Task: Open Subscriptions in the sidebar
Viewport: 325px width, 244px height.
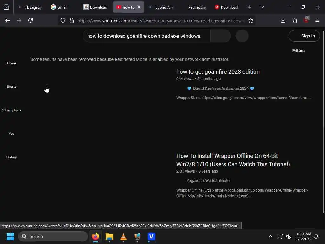Action: tap(11, 110)
